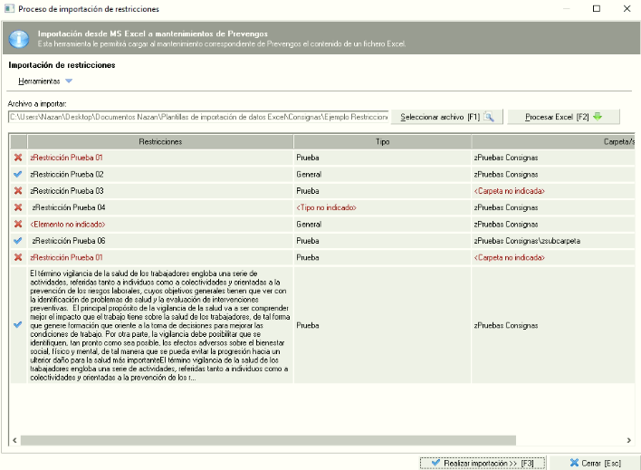Image resolution: width=641 pixels, height=470 pixels.
Task: Click the Archivo a importar path field
Action: tap(198, 117)
